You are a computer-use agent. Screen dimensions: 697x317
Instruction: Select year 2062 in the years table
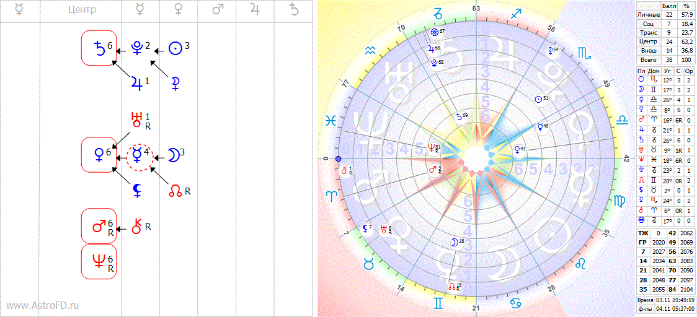click(x=687, y=233)
